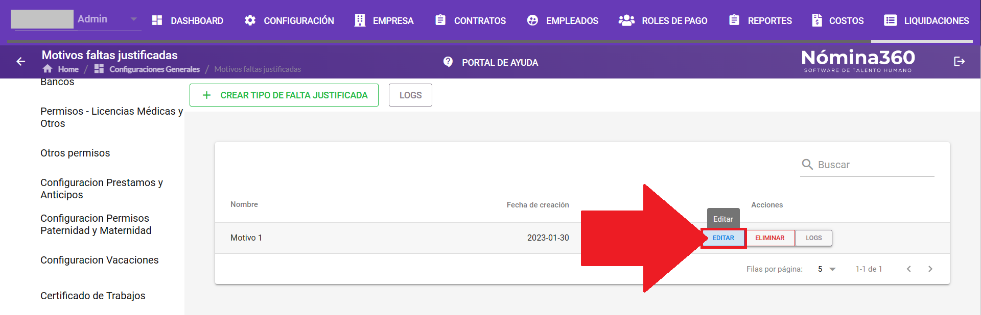The height and width of the screenshot is (315, 981).
Task: Click EDITAR for Motivo 1
Action: [723, 238]
